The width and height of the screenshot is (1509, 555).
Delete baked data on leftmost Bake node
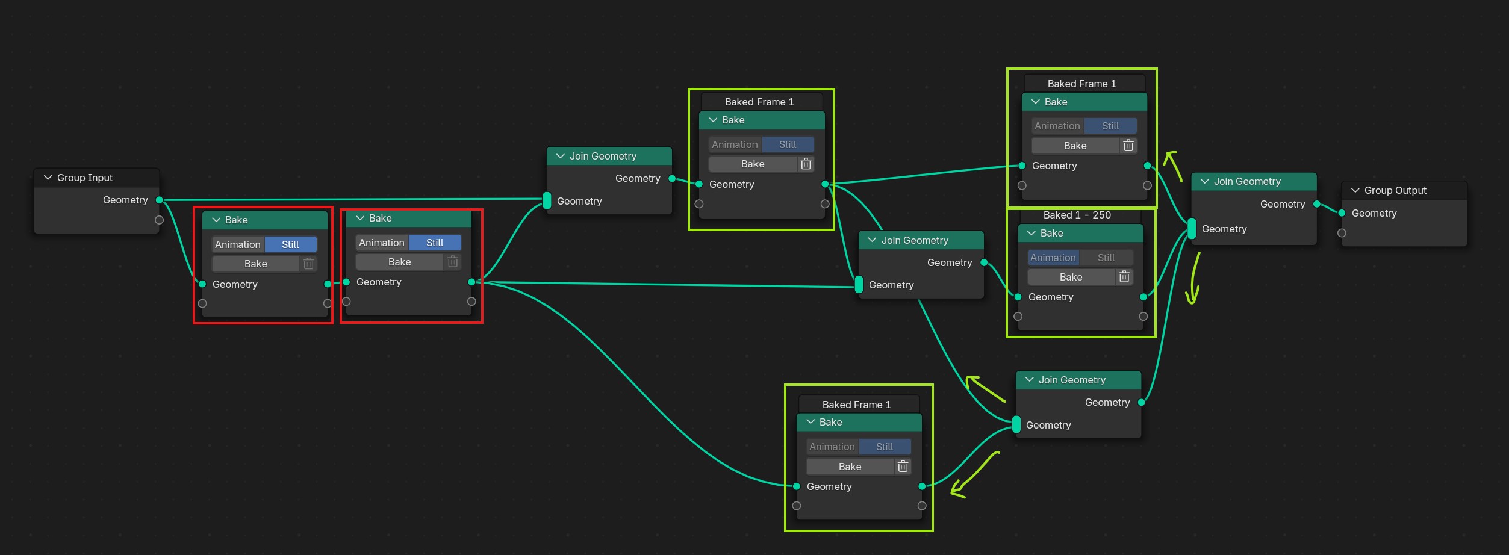(x=309, y=264)
